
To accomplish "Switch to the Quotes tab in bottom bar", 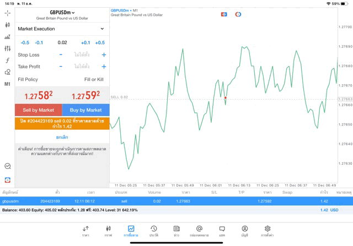I will point(85,231).
